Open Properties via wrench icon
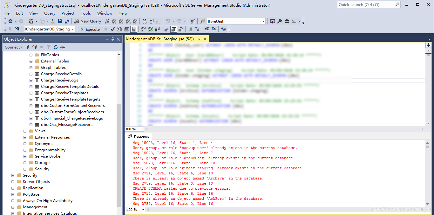 click(x=280, y=21)
